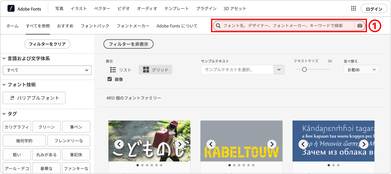This screenshot has width=391, height=174.
Task: Select first carousel dot under Kabeltouw card
Action: (229, 165)
